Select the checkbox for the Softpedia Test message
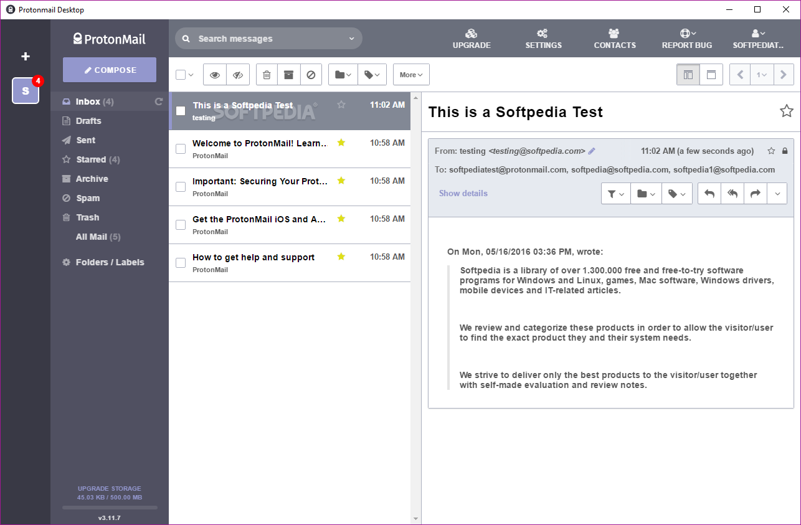 181,111
